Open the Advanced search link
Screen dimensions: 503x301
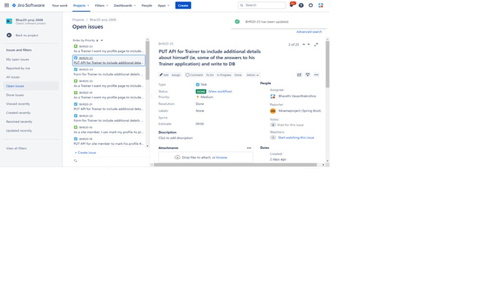[309, 32]
